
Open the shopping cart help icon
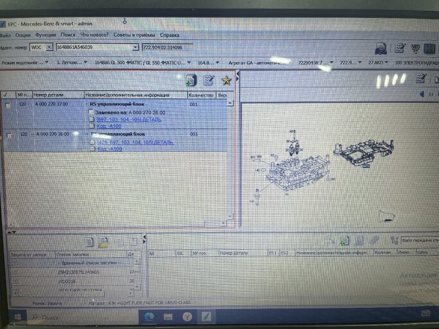point(415,48)
